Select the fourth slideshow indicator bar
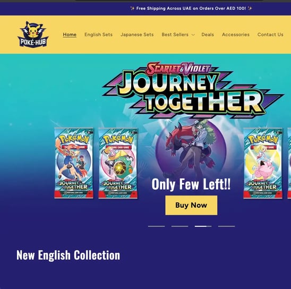This screenshot has height=289, width=291. pos(226,226)
